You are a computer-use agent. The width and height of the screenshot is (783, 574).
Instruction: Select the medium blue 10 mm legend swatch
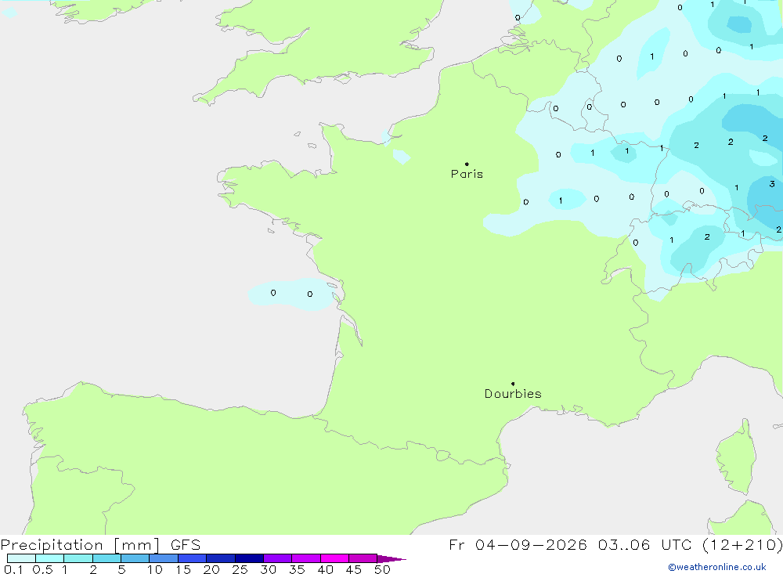click(164, 558)
